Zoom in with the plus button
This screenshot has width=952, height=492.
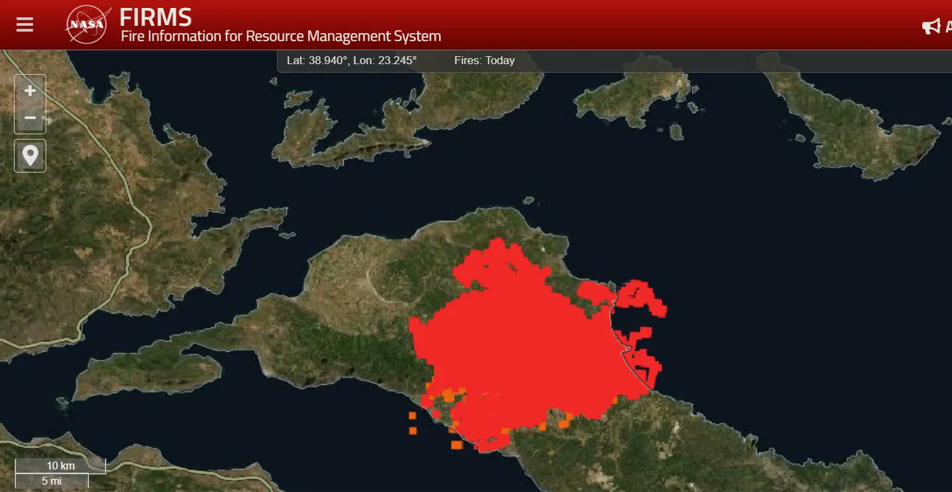(x=30, y=91)
